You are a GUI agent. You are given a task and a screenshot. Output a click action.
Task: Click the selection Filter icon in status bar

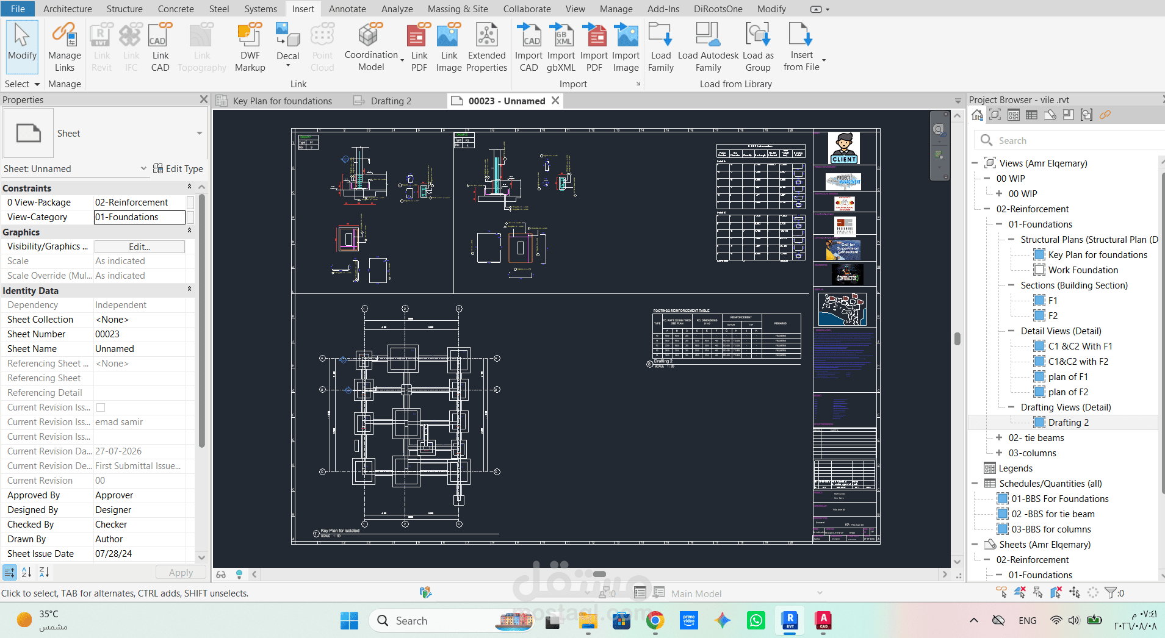point(1112,592)
